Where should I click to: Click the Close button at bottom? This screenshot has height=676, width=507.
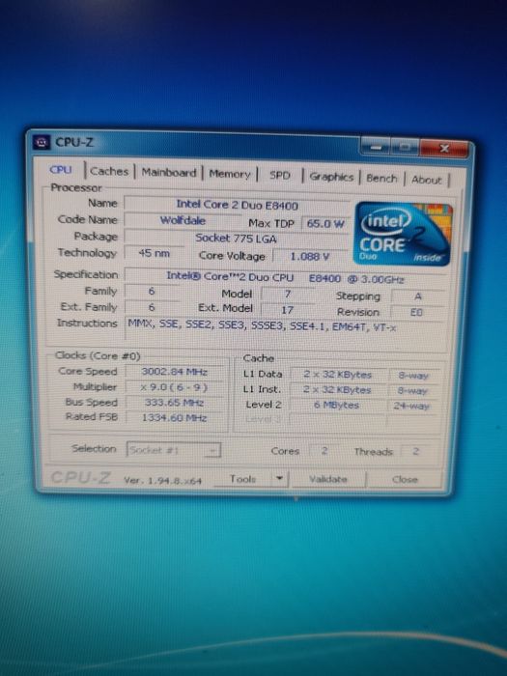pos(405,479)
